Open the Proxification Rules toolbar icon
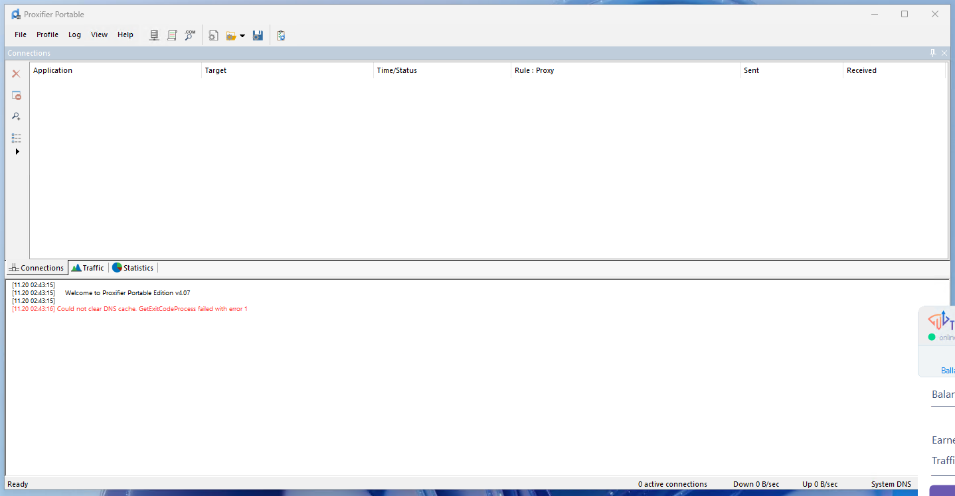 point(172,35)
